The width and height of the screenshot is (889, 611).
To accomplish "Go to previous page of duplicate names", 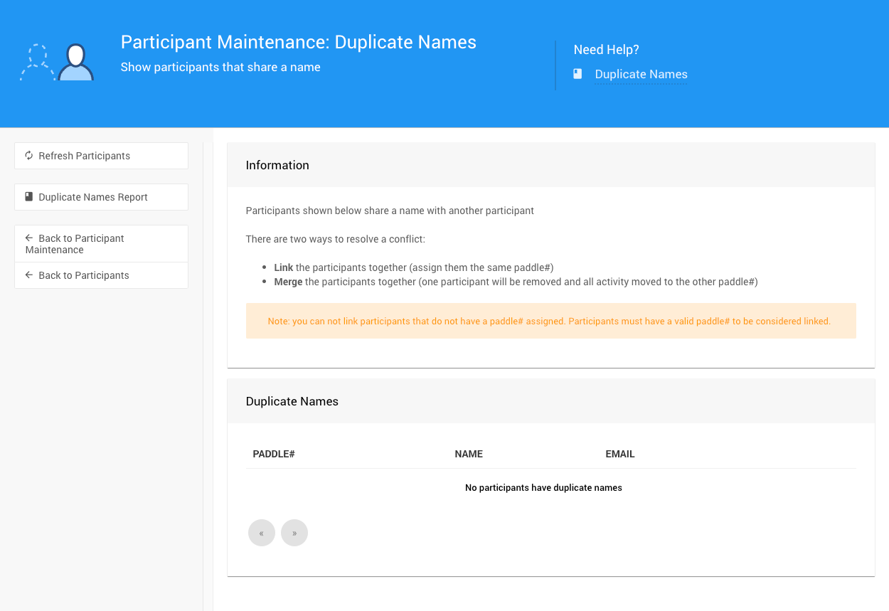I will tap(262, 533).
